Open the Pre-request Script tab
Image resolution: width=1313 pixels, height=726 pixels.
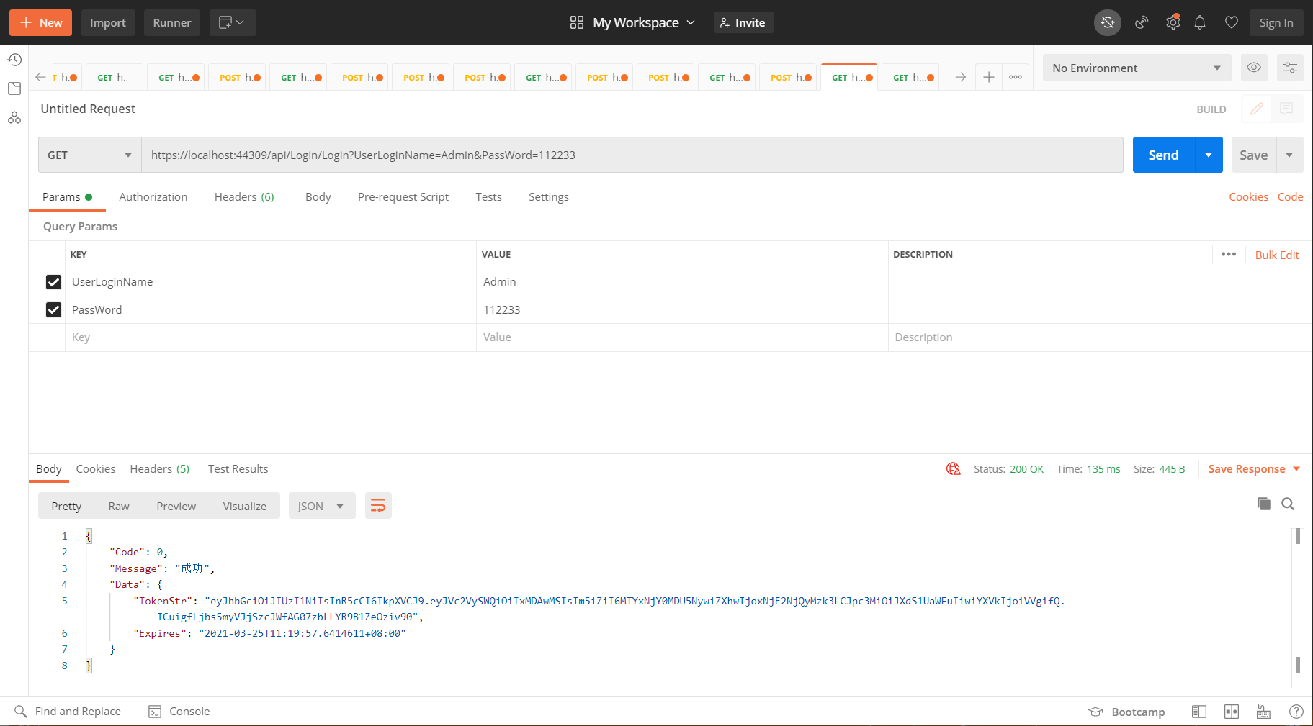(403, 196)
